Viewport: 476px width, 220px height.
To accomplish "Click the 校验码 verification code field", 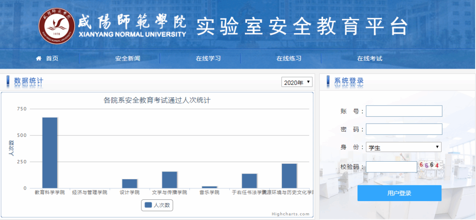I will tap(391, 167).
